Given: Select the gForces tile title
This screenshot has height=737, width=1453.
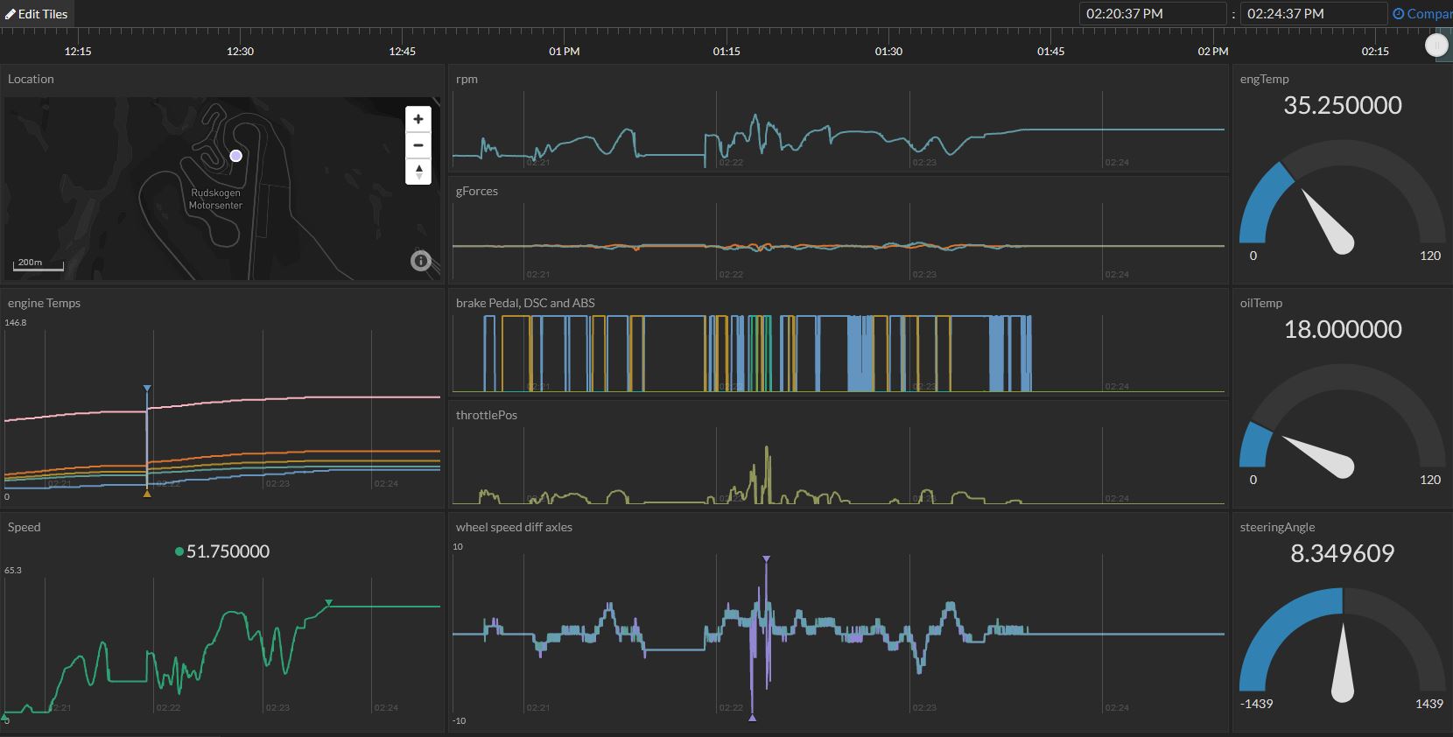Looking at the screenshot, I should pyautogui.click(x=477, y=191).
